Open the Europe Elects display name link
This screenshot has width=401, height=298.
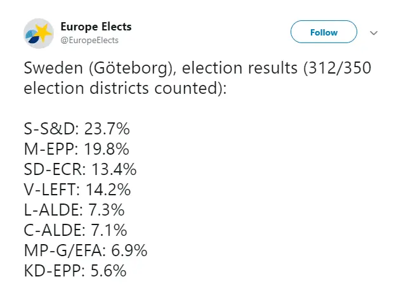96,27
